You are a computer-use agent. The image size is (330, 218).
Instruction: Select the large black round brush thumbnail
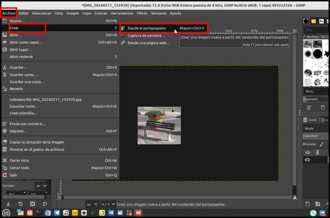317,54
